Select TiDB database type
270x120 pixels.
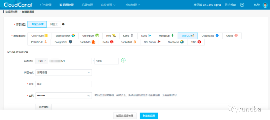click(196, 42)
